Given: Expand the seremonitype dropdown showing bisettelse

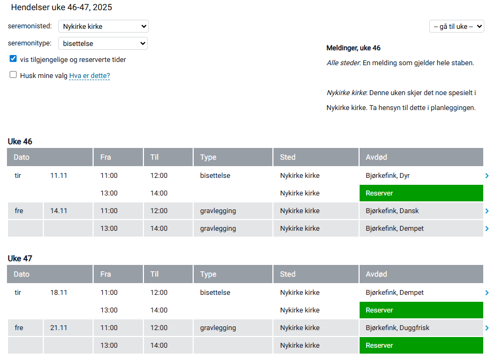Looking at the screenshot, I should (103, 43).
